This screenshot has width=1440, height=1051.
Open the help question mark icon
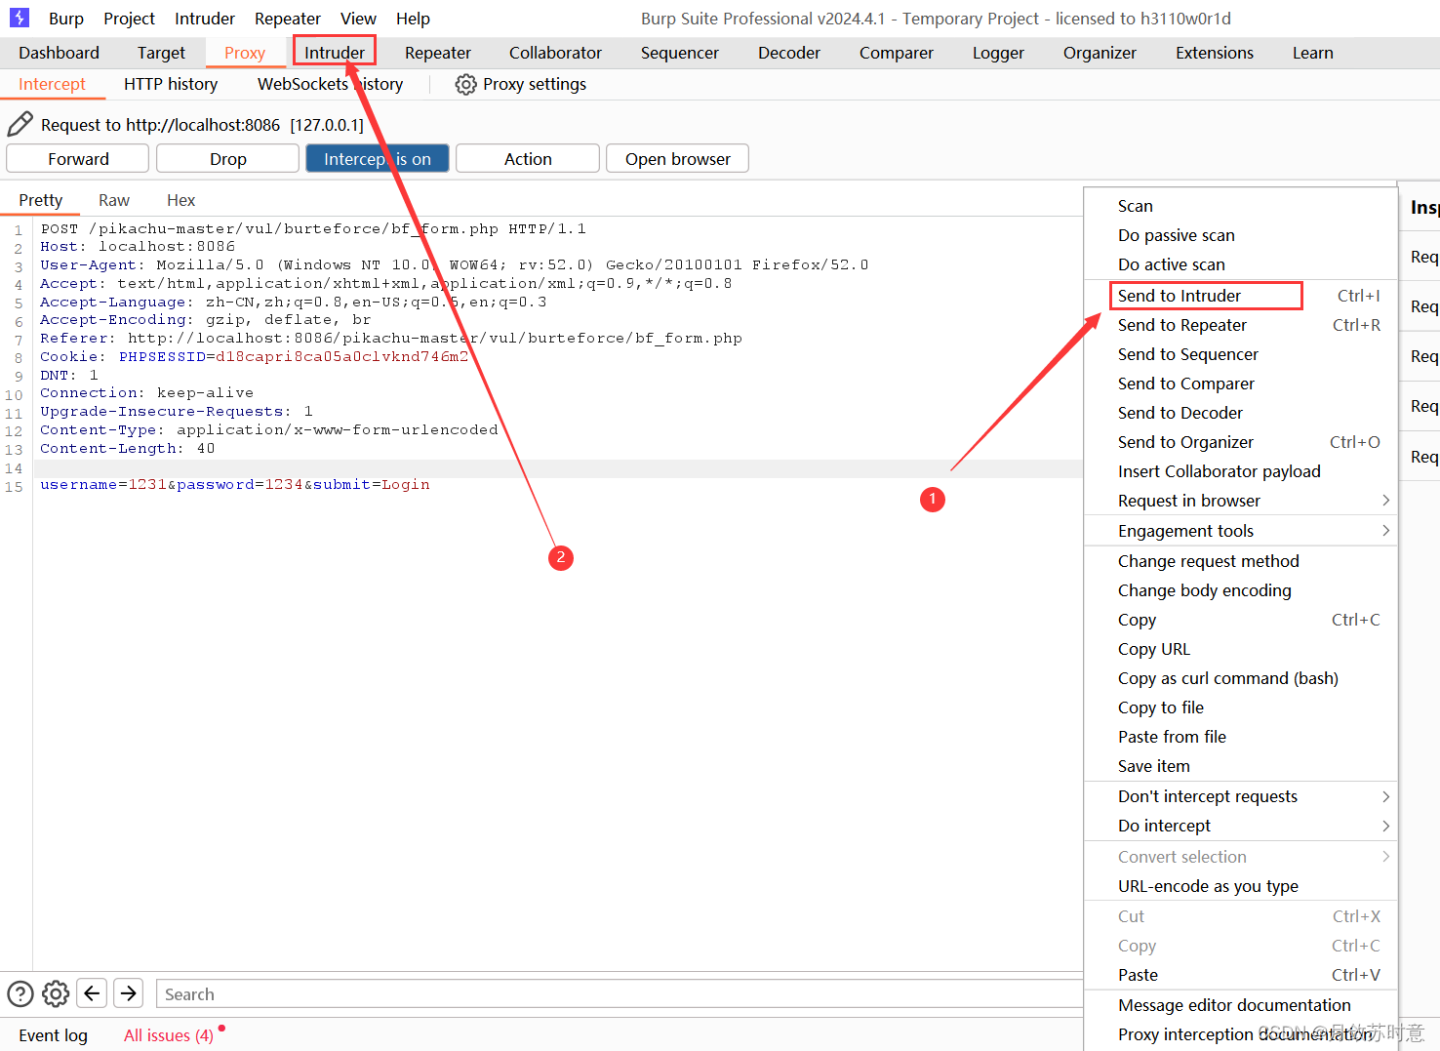(x=20, y=993)
